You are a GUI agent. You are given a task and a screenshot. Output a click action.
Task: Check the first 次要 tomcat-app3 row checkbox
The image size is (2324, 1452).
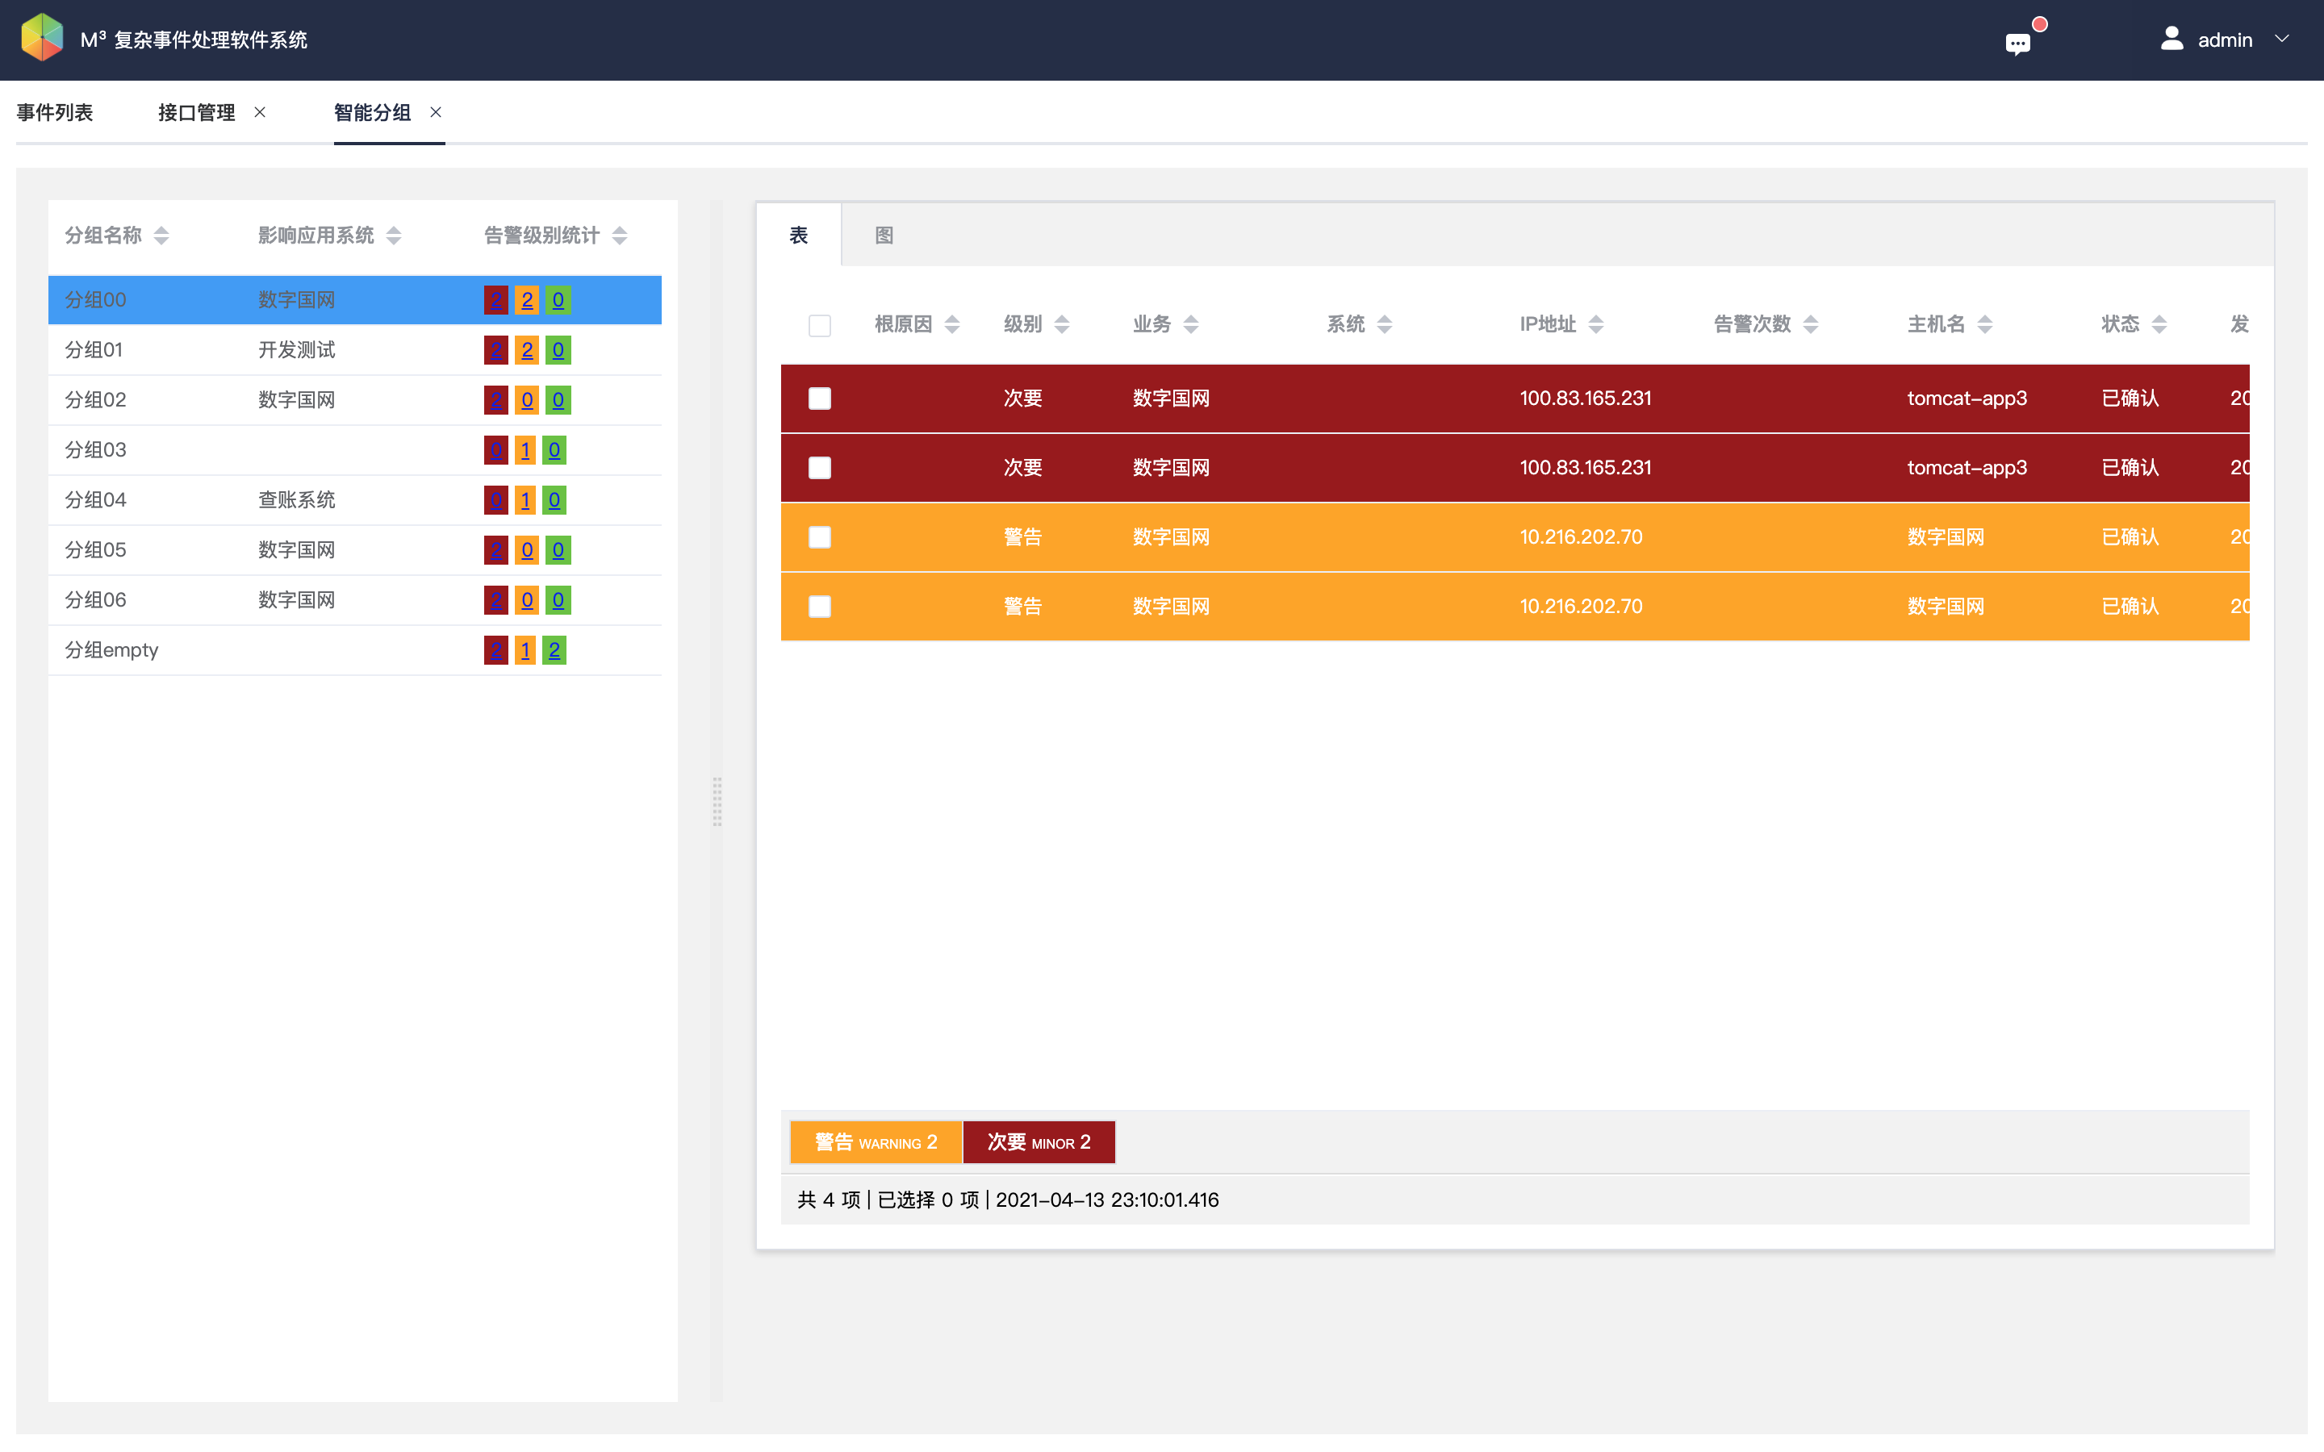[x=819, y=398]
